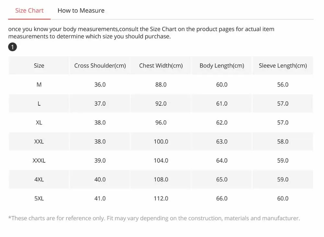The height and width of the screenshot is (237, 324).
Task: Click the Sleeve Length(cm) header
Action: 283,66
